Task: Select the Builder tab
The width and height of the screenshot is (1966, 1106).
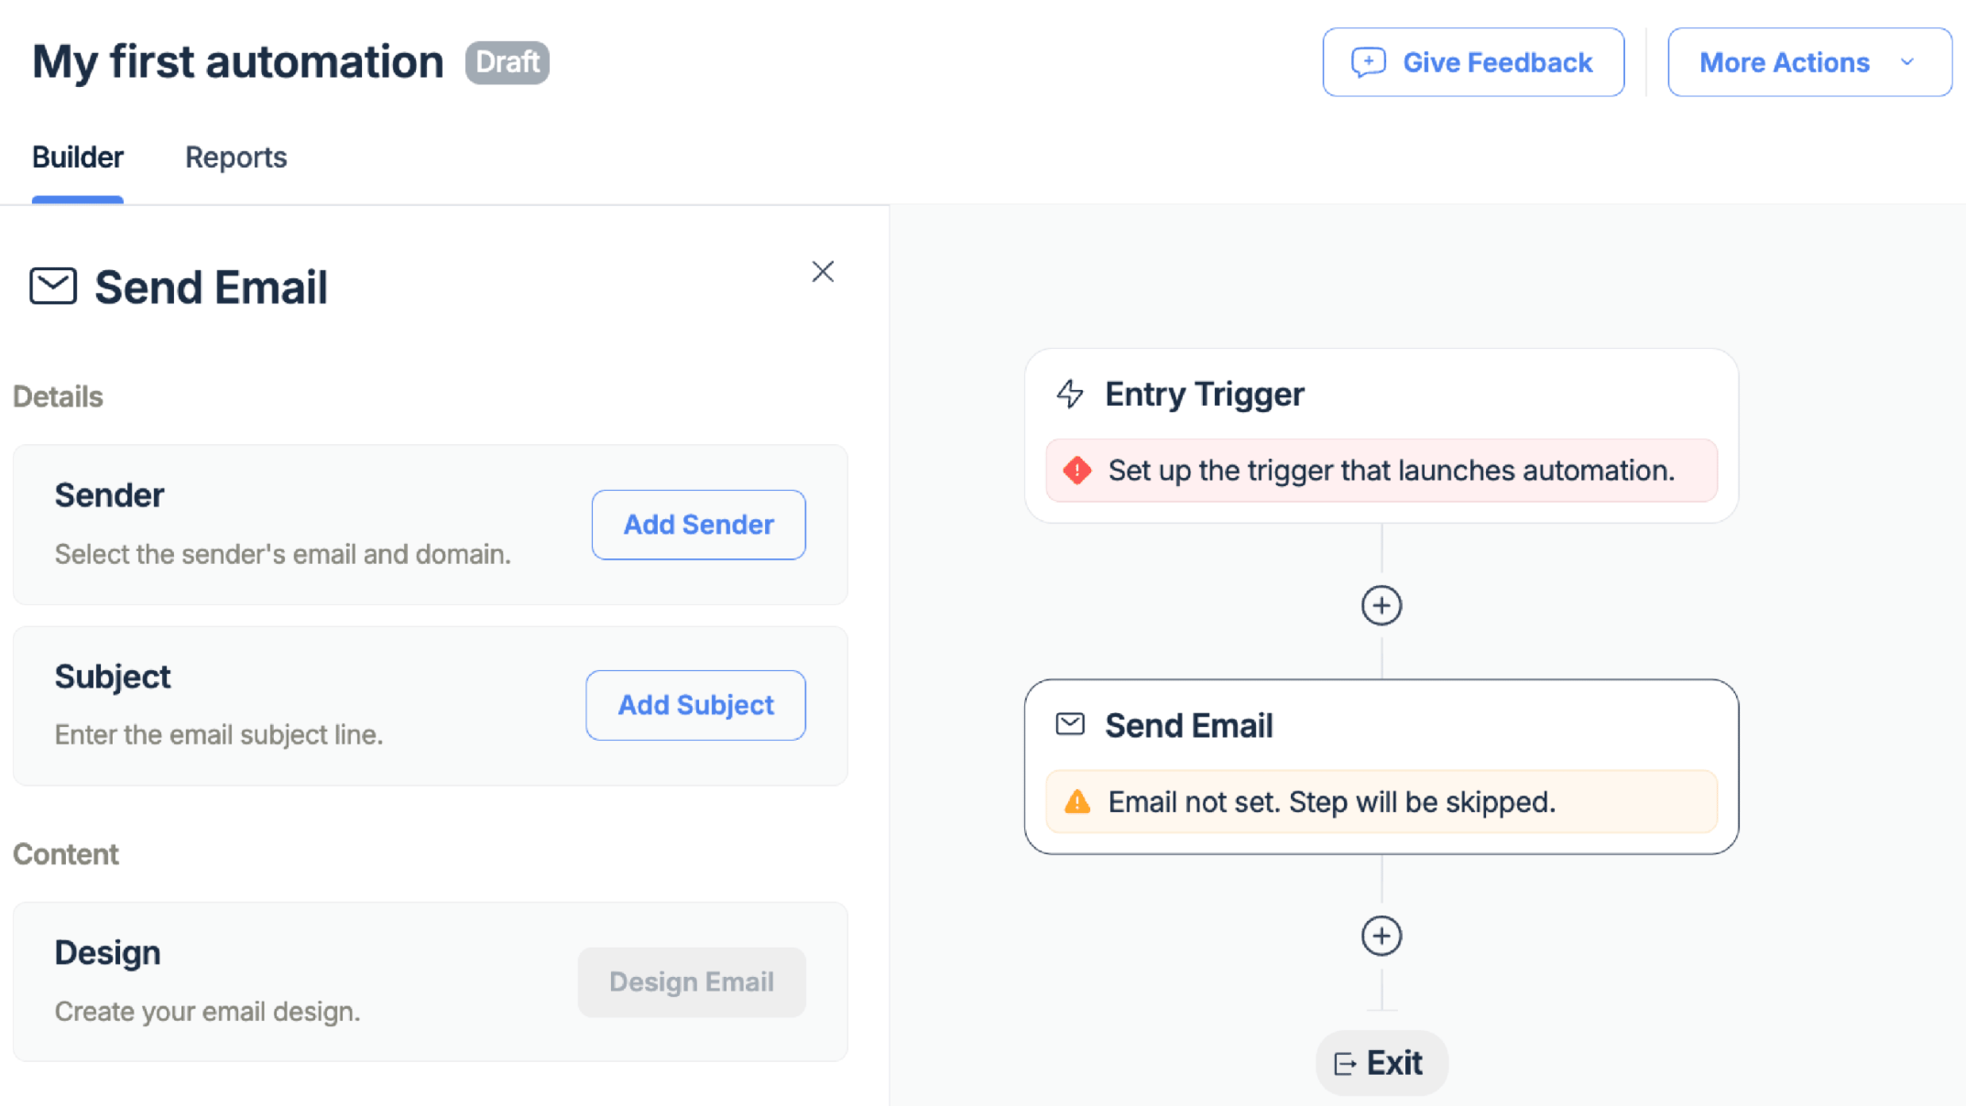Action: pos(77,157)
